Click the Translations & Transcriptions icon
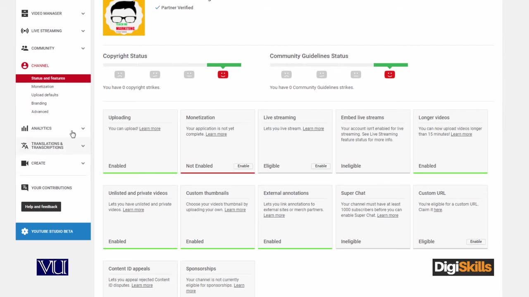Viewport: 529px width, 297px height. [25, 146]
